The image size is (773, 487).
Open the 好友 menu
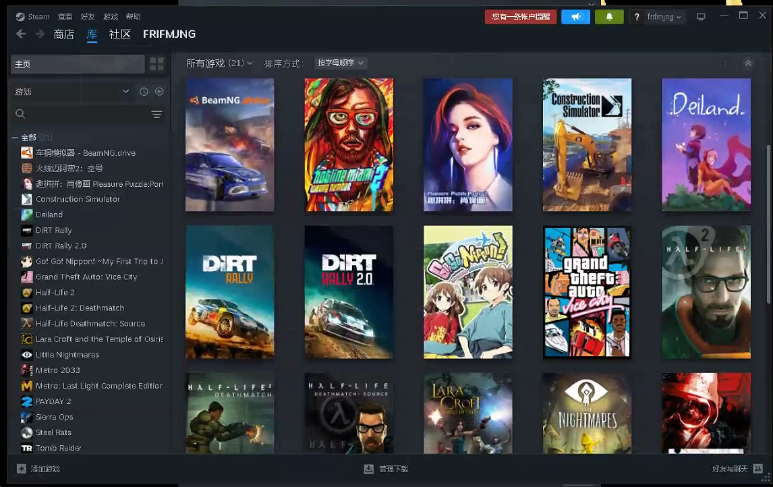click(x=88, y=17)
